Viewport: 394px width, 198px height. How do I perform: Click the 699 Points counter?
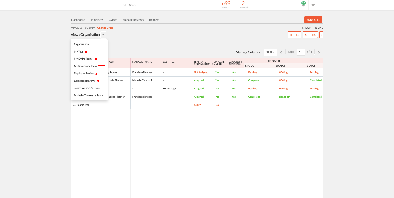[x=226, y=5]
